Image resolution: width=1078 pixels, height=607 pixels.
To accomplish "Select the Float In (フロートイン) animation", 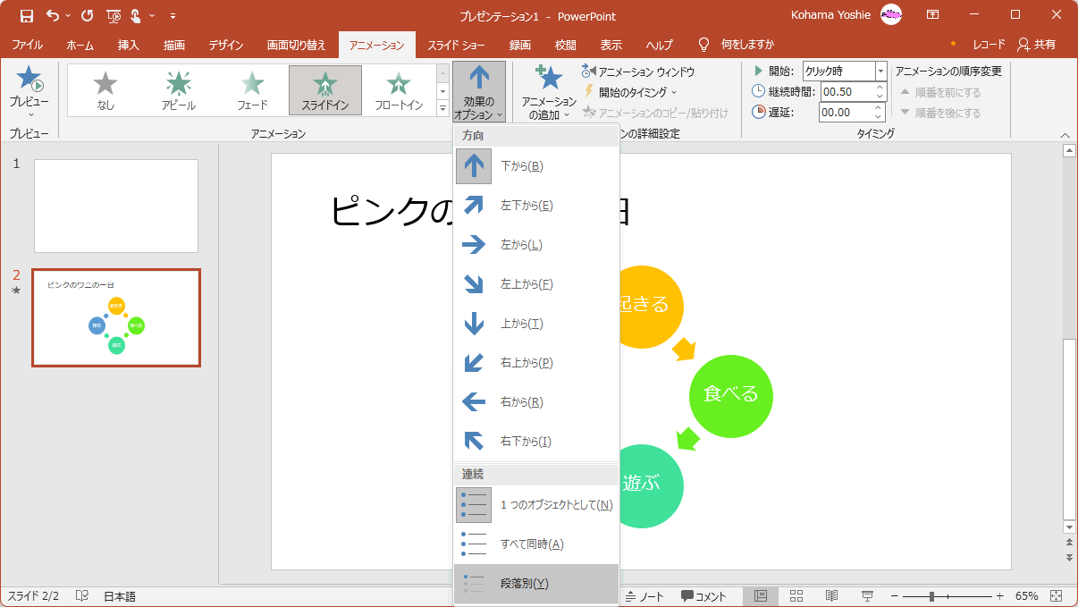I will tap(399, 90).
